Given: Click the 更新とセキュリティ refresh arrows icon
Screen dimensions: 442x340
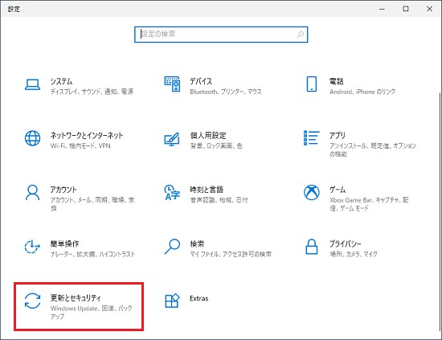Looking at the screenshot, I should (x=32, y=301).
